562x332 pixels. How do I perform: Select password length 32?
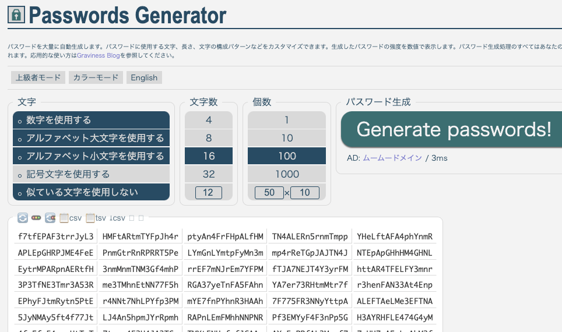[x=209, y=174]
